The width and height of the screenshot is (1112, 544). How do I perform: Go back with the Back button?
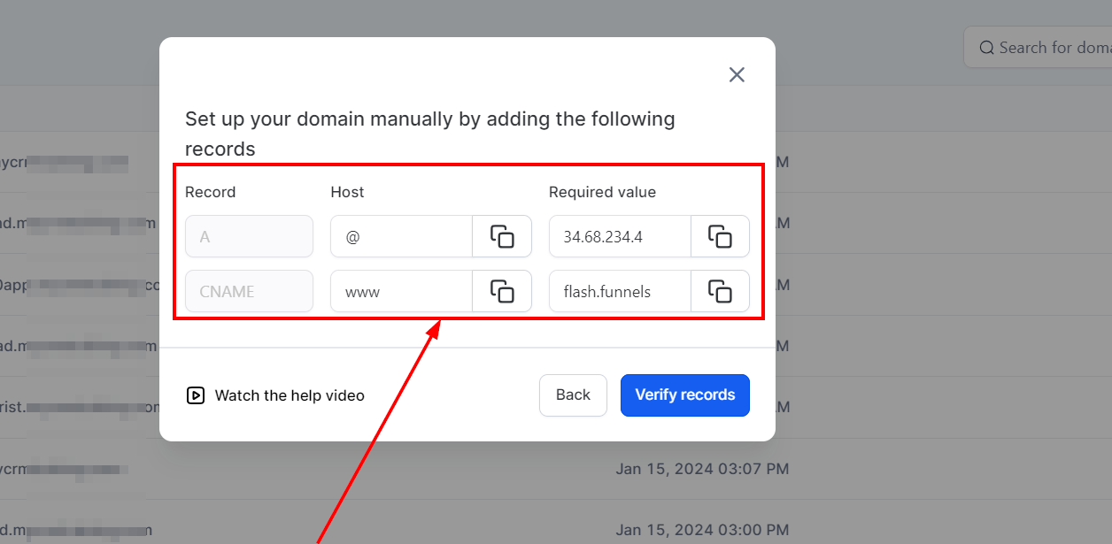click(x=573, y=395)
